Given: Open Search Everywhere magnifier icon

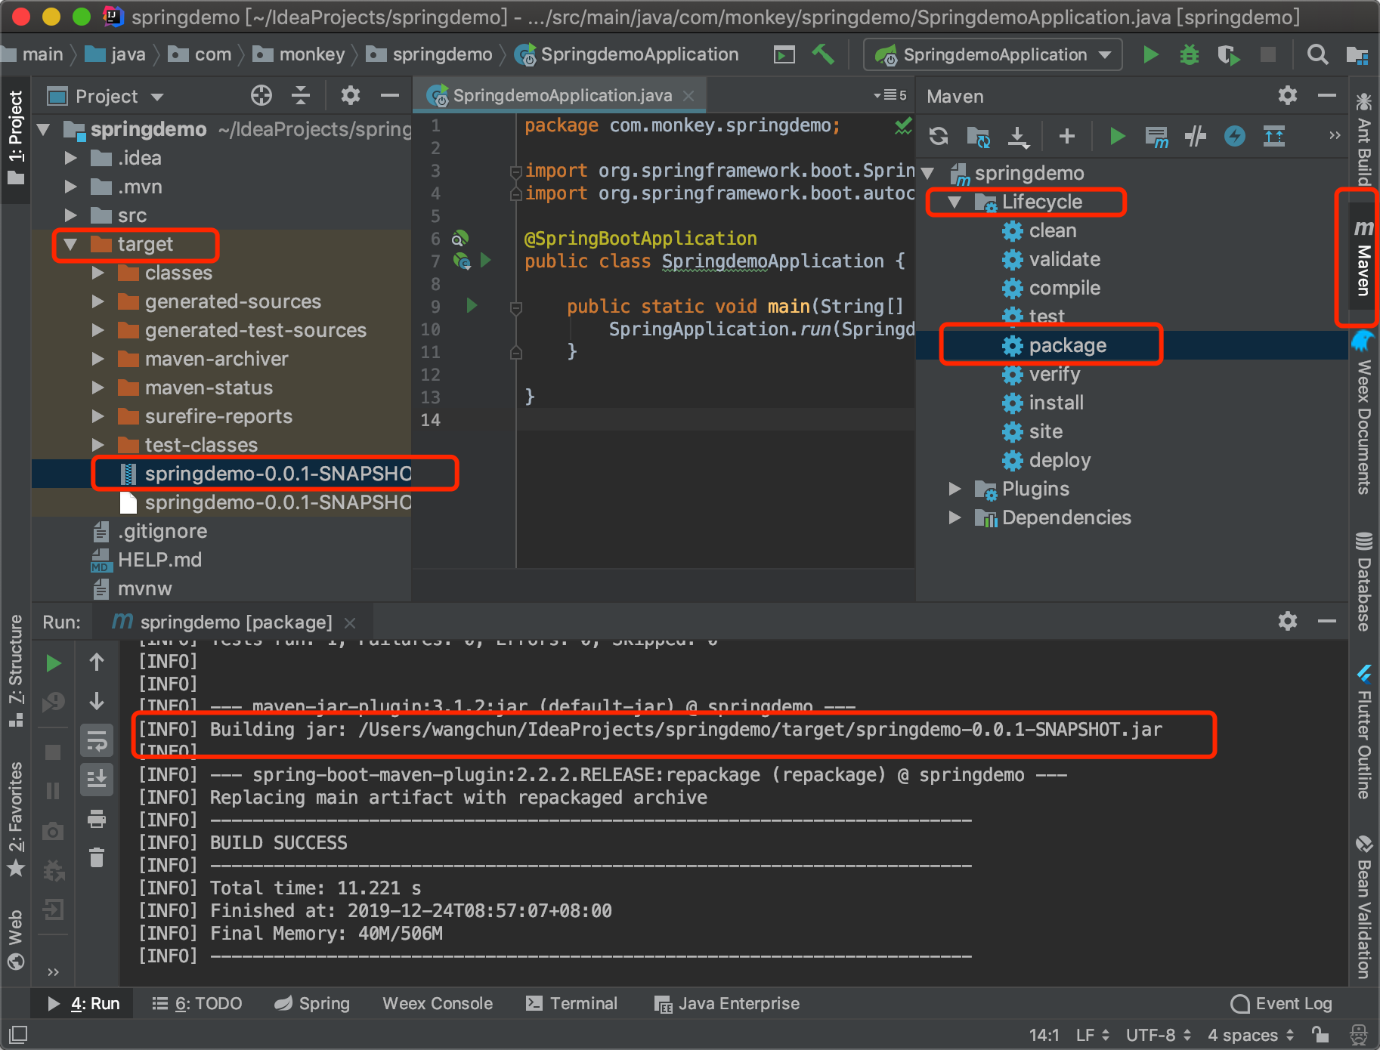Looking at the screenshot, I should (1317, 54).
